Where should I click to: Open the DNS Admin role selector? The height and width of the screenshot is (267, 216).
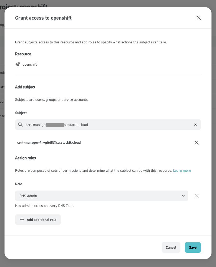(x=102, y=196)
